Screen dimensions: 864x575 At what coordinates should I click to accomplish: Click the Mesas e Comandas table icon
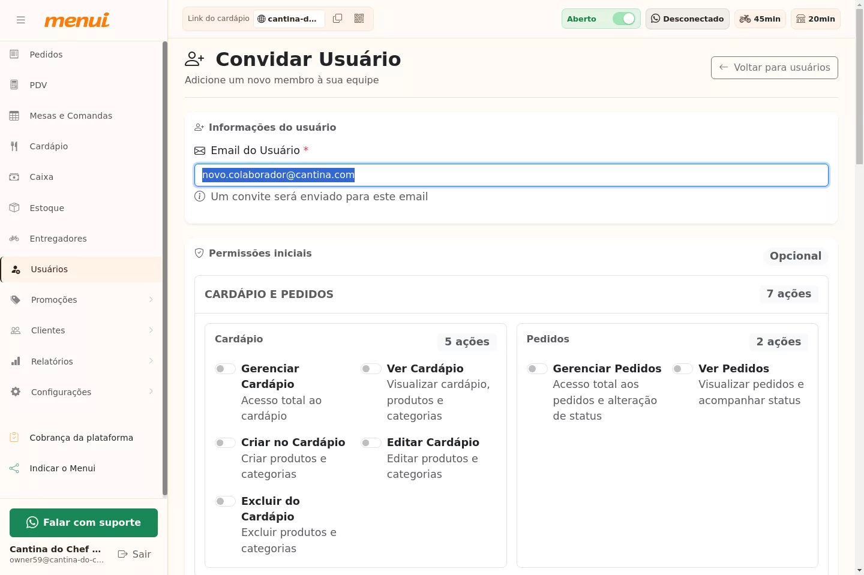tap(14, 116)
